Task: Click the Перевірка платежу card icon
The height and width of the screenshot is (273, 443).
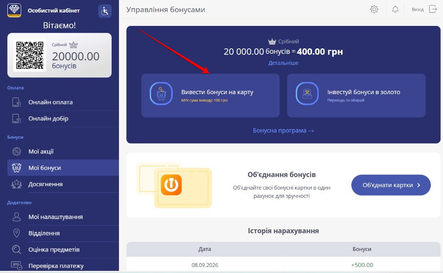Action: 17,266
